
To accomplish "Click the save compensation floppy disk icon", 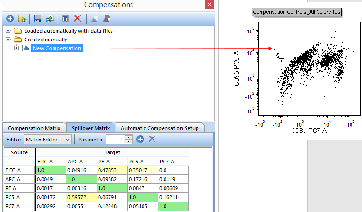I will [38, 19].
